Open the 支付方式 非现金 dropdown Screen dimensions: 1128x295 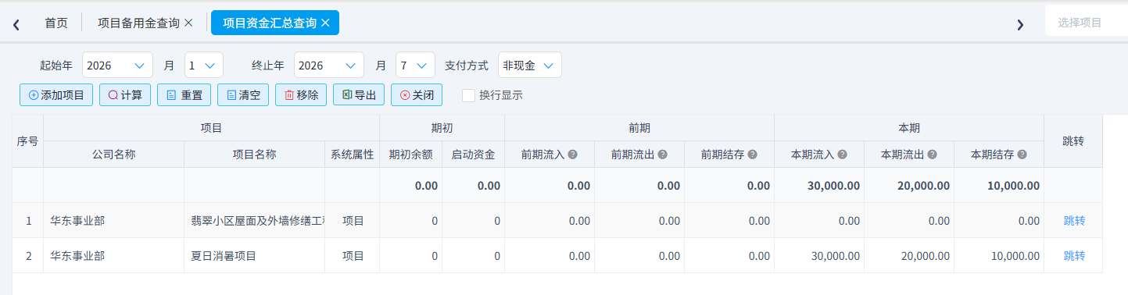tap(529, 66)
